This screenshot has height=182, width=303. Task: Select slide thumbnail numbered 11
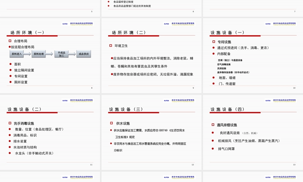[50, 133]
